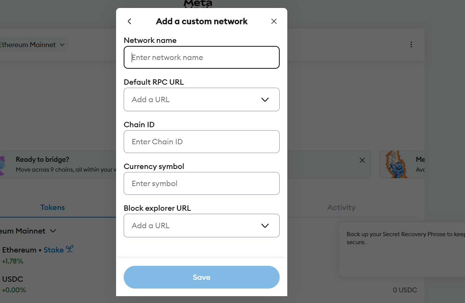Click the Currency symbol input field
The image size is (465, 303).
coord(202,183)
